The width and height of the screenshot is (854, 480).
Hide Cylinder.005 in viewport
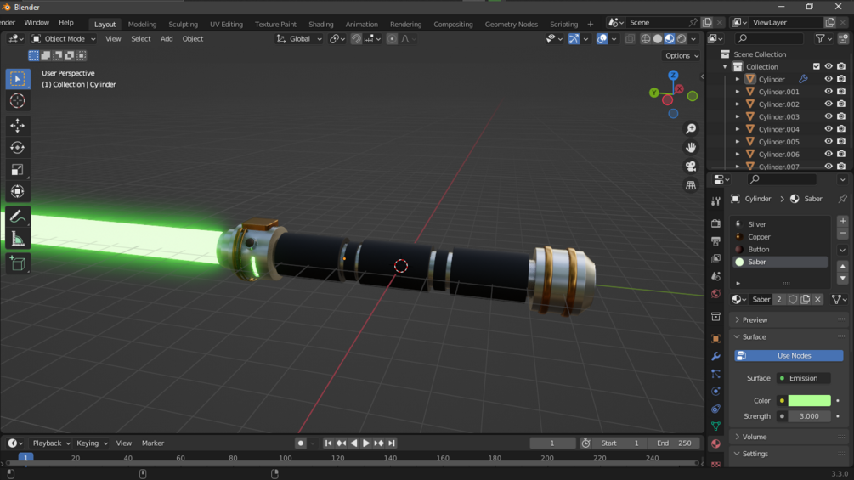coord(829,142)
